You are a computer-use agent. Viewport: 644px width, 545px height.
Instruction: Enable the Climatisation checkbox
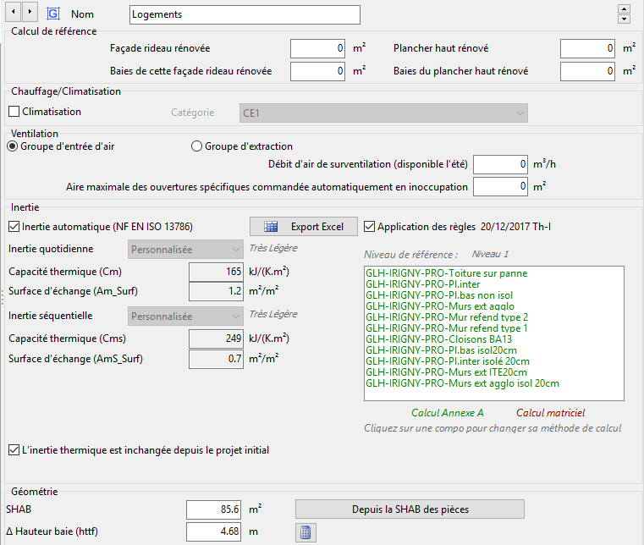point(14,112)
